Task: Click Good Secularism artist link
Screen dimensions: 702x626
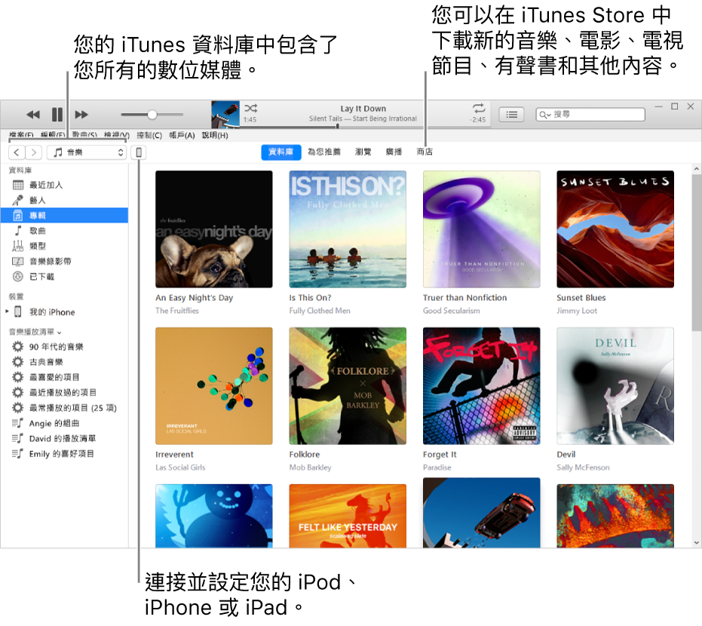Action: point(451,311)
